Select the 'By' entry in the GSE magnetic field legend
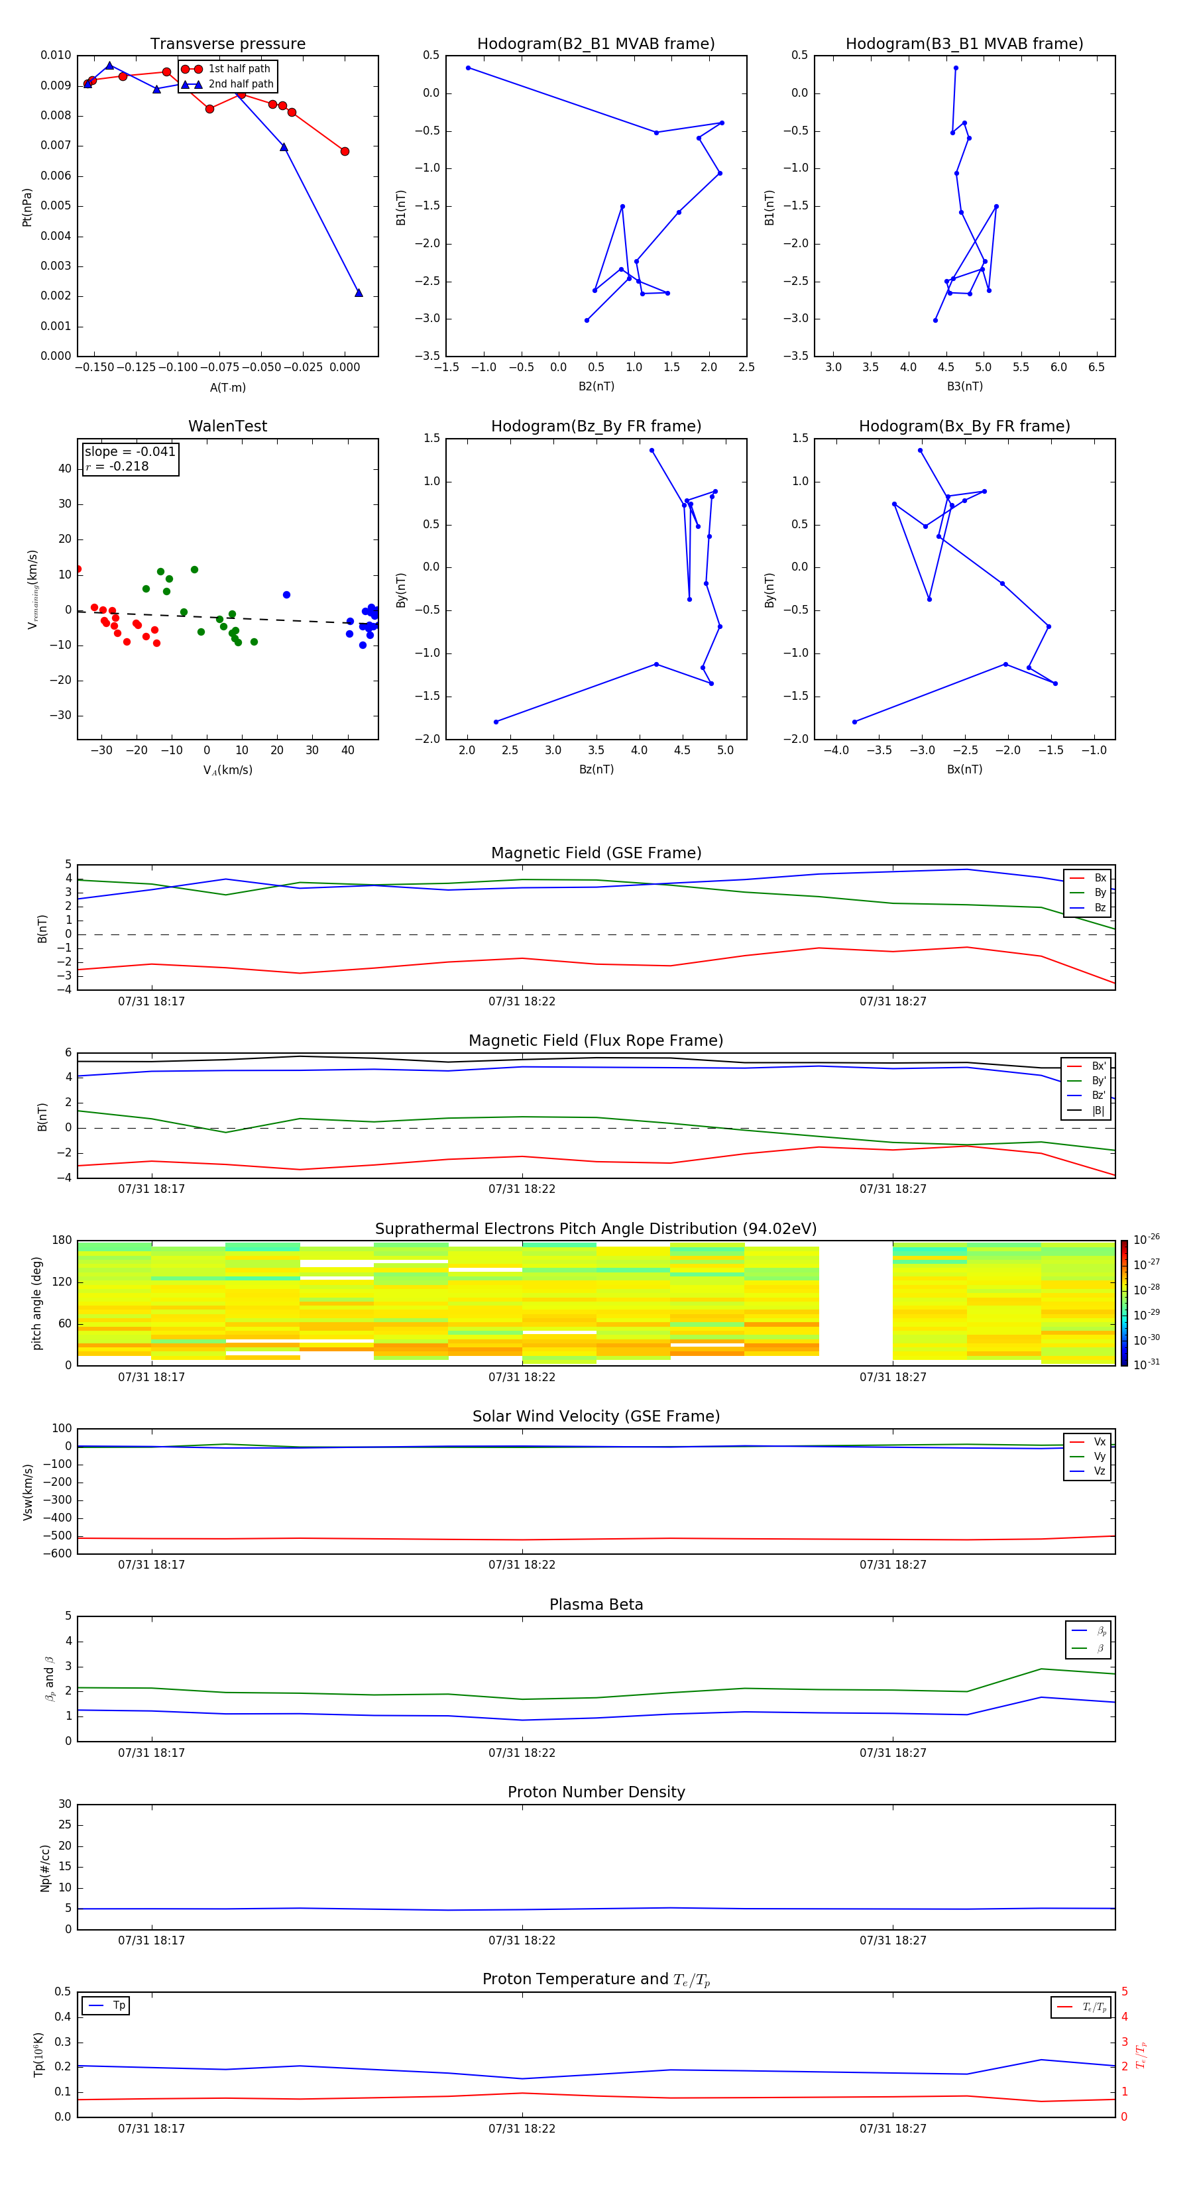Image resolution: width=1193 pixels, height=2187 pixels. pos(1088,892)
